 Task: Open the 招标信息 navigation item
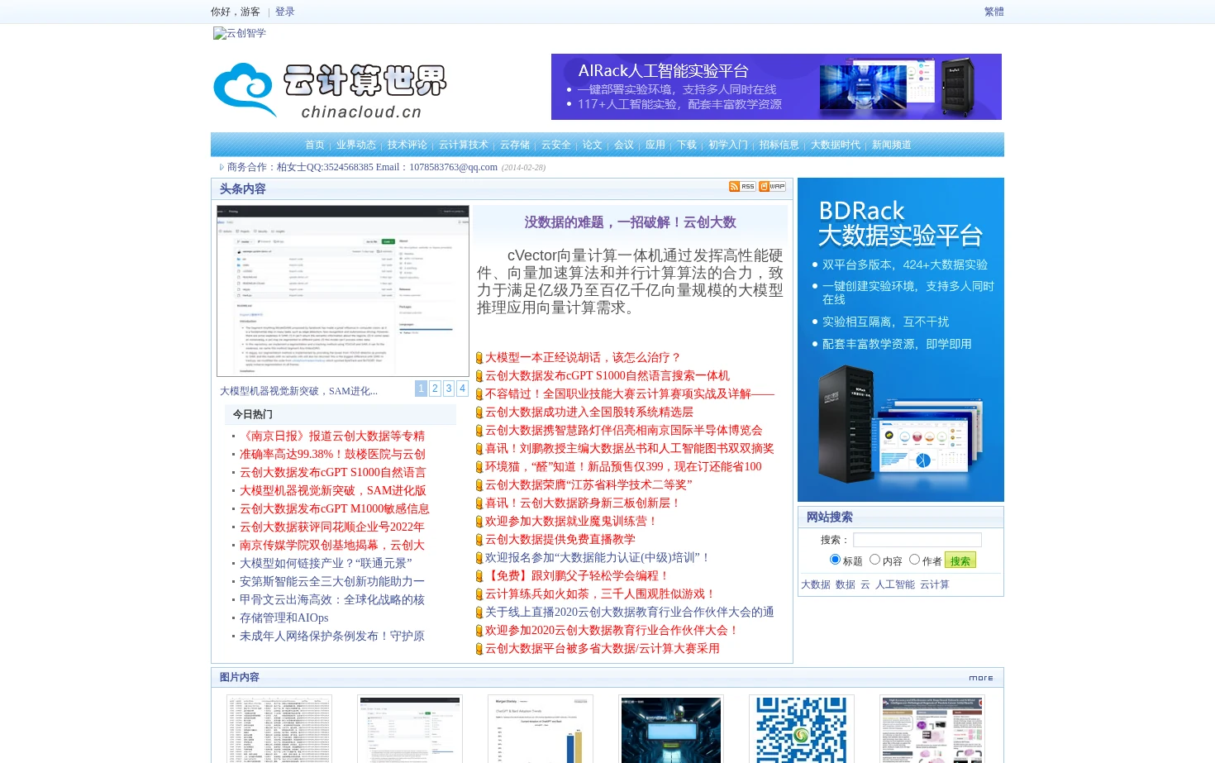tap(779, 145)
